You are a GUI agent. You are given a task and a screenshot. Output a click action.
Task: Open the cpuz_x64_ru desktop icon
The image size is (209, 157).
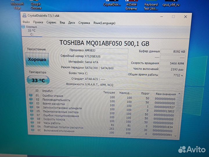[x=171, y=4]
